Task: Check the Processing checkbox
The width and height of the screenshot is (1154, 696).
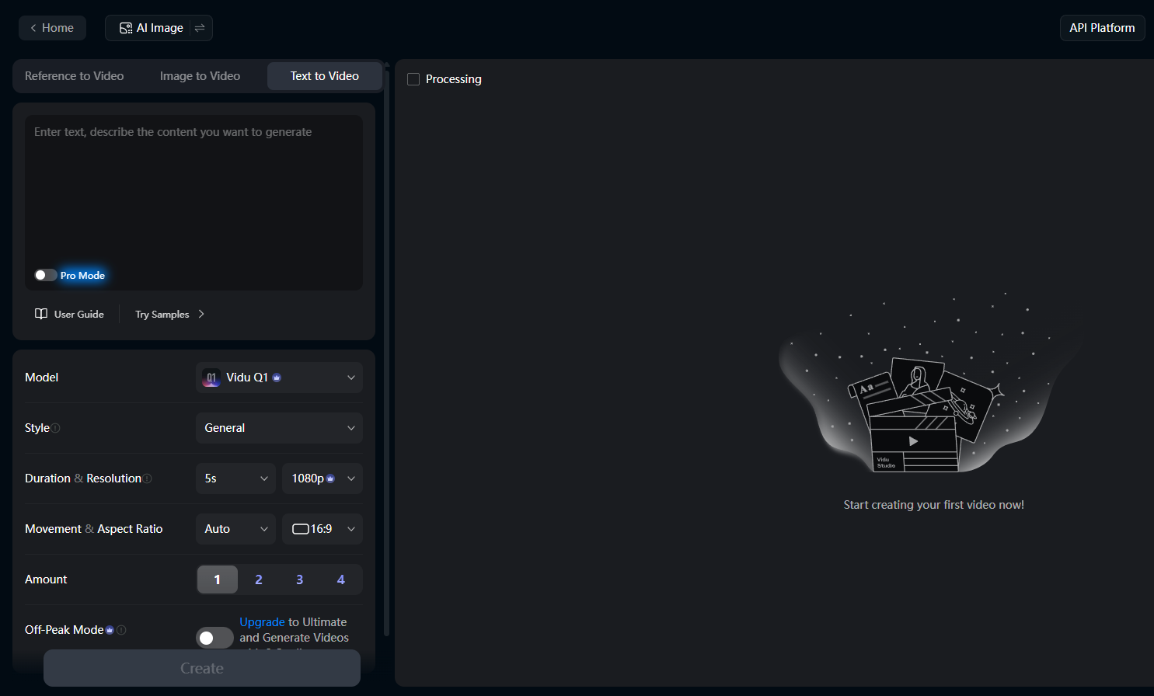Action: point(413,79)
